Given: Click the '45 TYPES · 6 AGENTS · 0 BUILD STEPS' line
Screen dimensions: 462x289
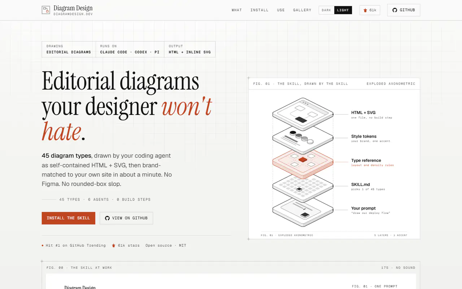Looking at the screenshot, I should (105, 199).
